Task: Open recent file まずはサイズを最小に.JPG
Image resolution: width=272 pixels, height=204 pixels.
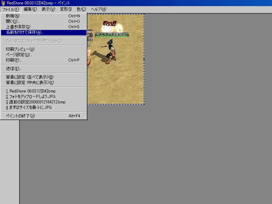Action: click(x=44, y=107)
